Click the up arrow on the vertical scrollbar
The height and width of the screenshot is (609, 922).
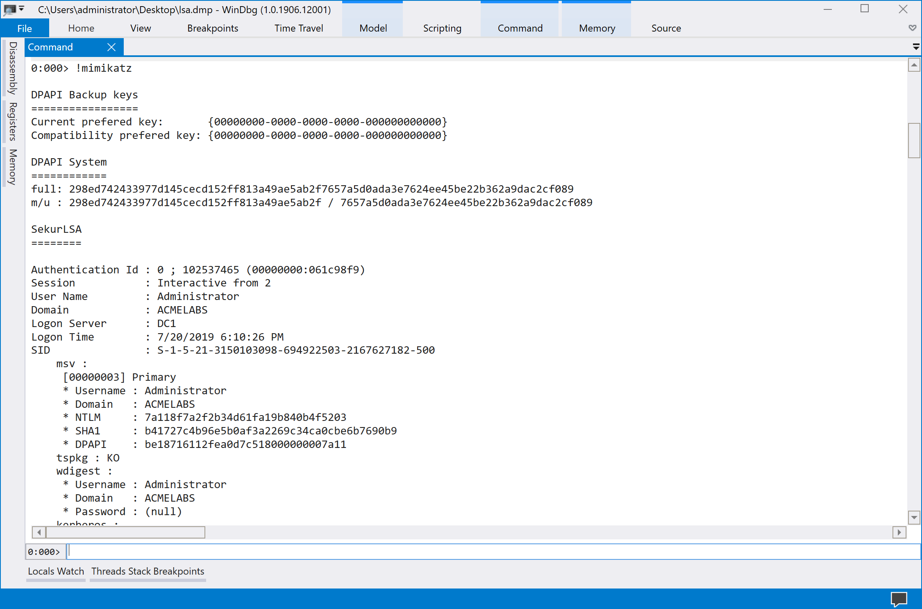(914, 65)
